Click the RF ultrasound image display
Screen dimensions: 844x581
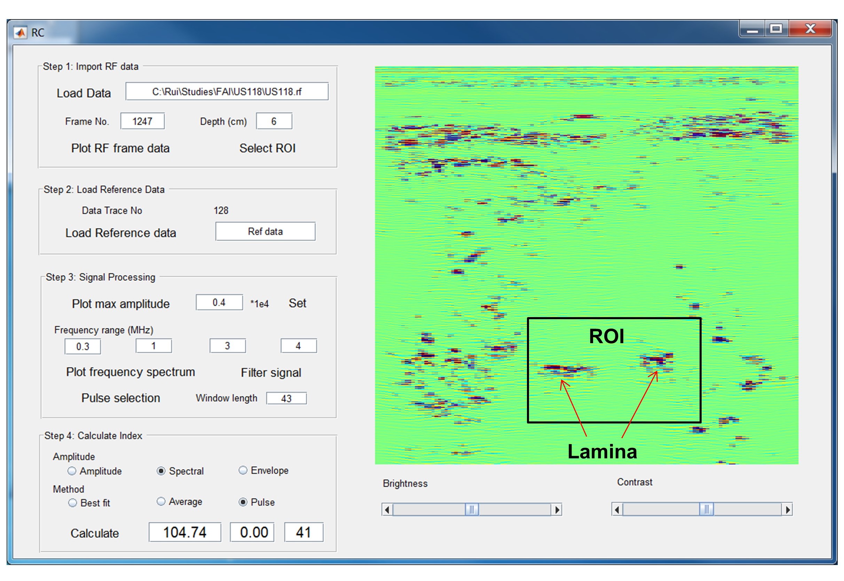(587, 265)
